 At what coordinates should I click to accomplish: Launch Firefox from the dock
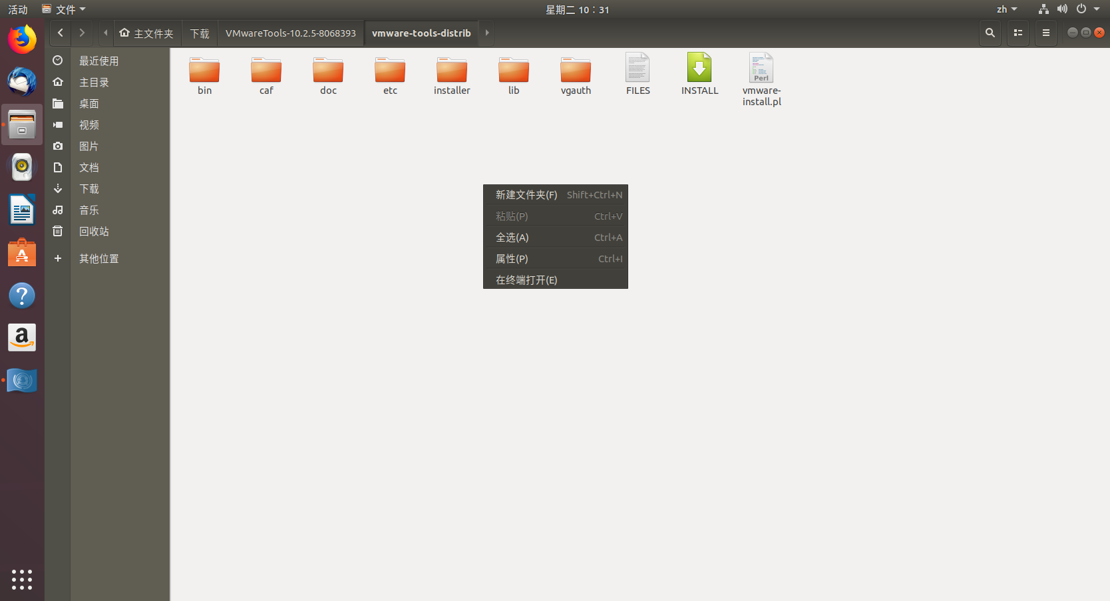click(x=22, y=39)
